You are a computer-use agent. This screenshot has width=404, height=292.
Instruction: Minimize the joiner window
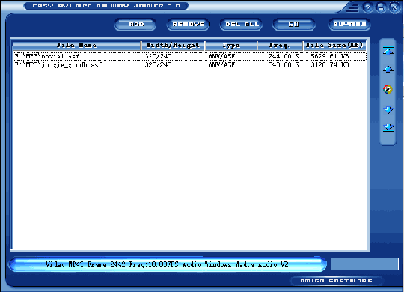381,7
